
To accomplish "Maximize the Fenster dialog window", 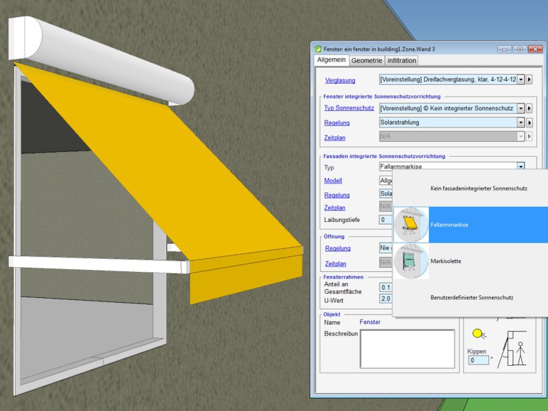I will coord(520,49).
